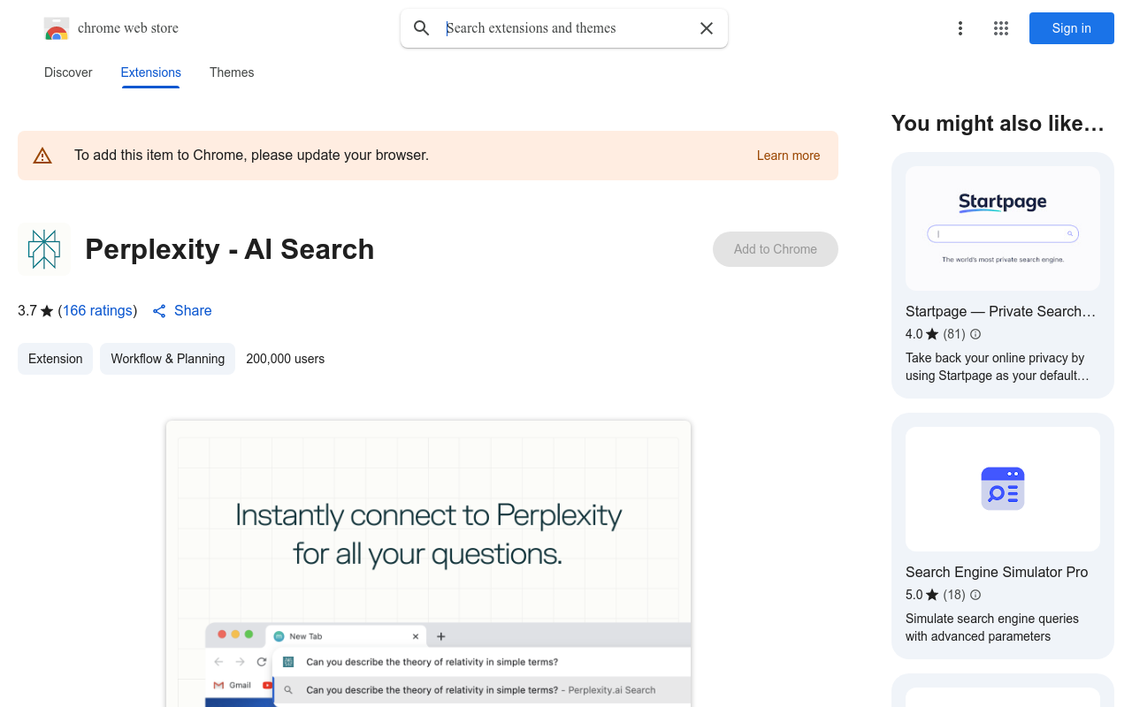1132x707 pixels.
Task: Select the Workflow & Planning chip
Action: (167, 359)
